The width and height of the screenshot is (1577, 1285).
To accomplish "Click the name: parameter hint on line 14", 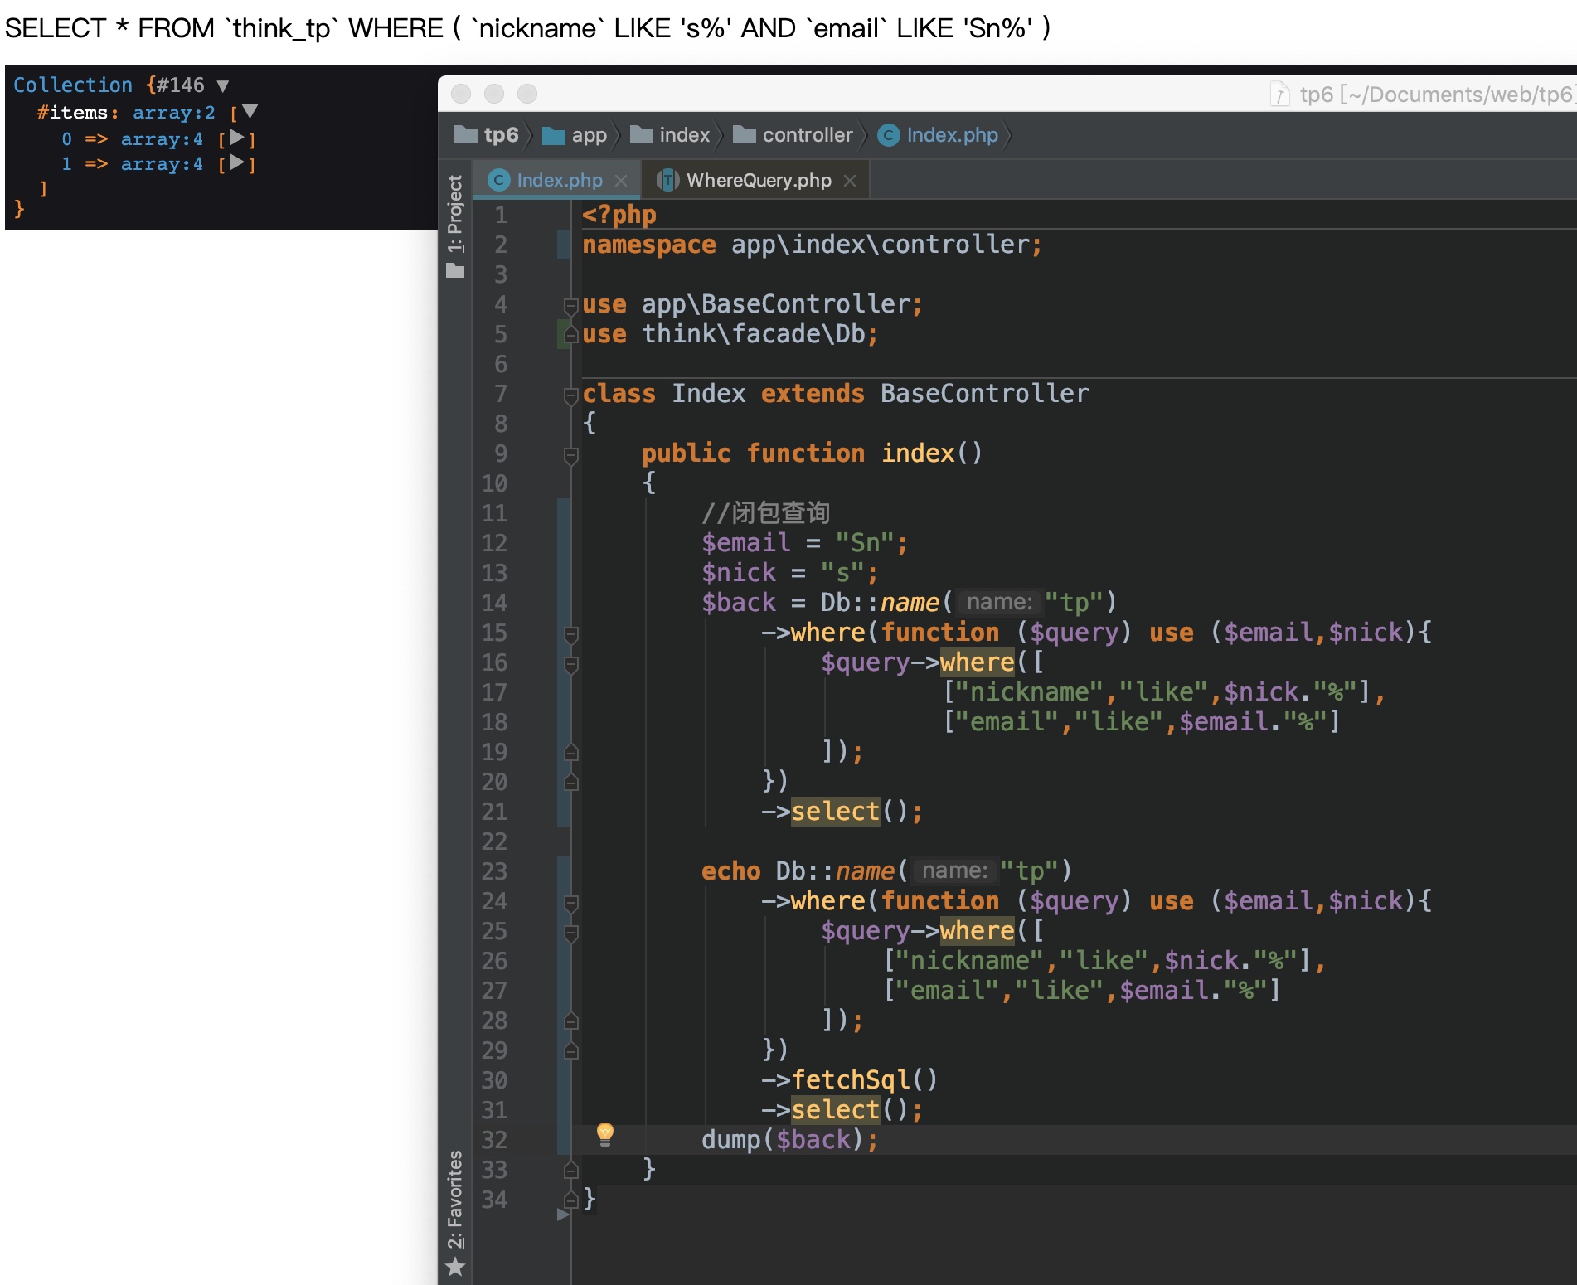I will (x=999, y=602).
